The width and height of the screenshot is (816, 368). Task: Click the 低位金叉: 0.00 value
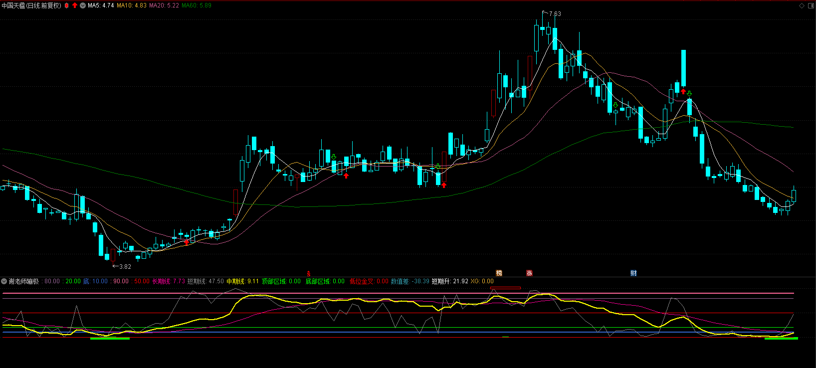click(x=369, y=281)
